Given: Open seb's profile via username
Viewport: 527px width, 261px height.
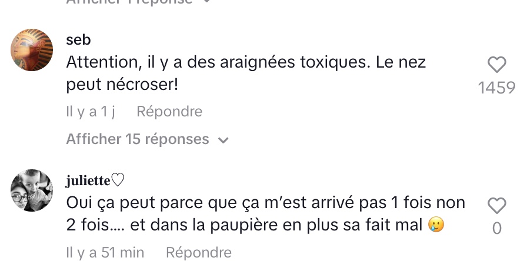Looking at the screenshot, I should coord(78,39).
